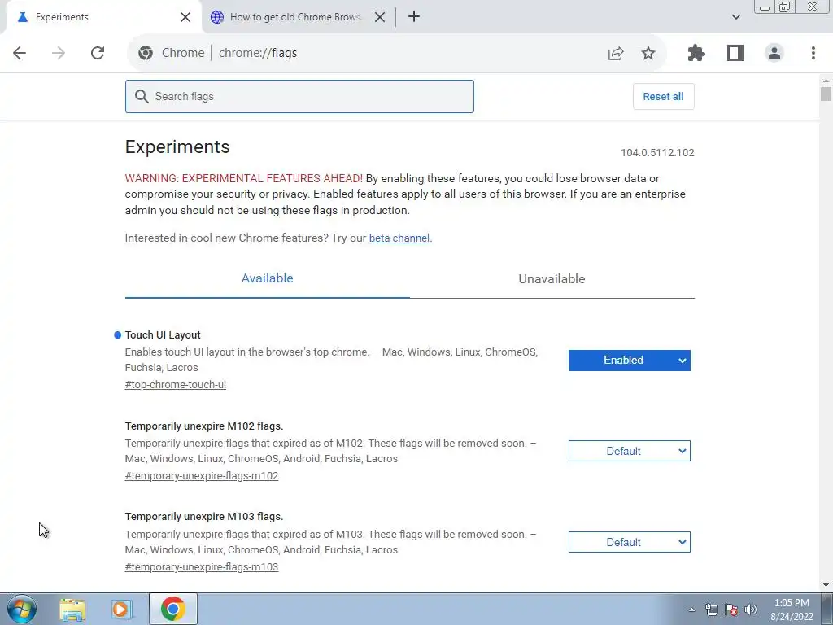Show hidden tray icons arrow
The width and height of the screenshot is (833, 625).
(x=691, y=610)
